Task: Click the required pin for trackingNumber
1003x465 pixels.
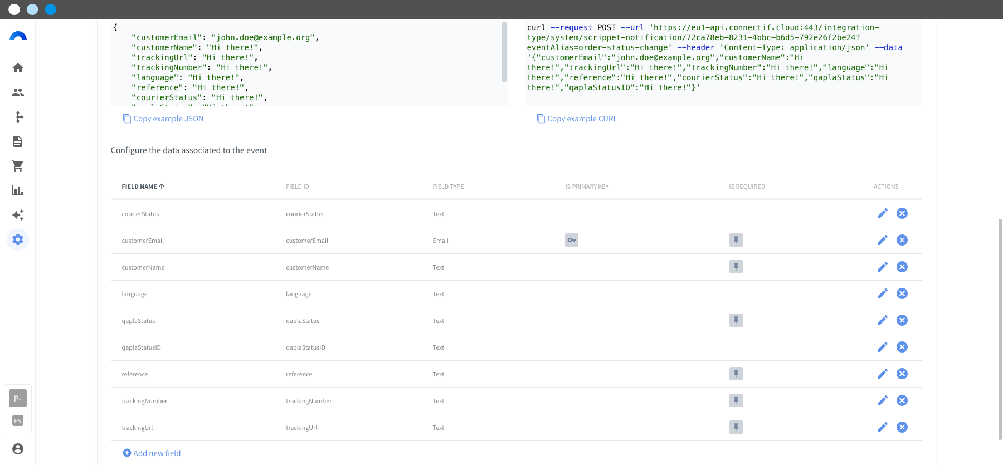Action: 736,400
